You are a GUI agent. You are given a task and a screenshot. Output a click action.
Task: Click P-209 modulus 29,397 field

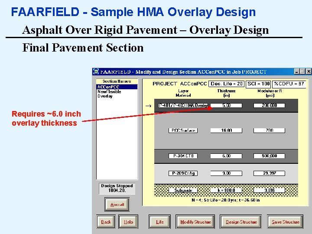269,173
